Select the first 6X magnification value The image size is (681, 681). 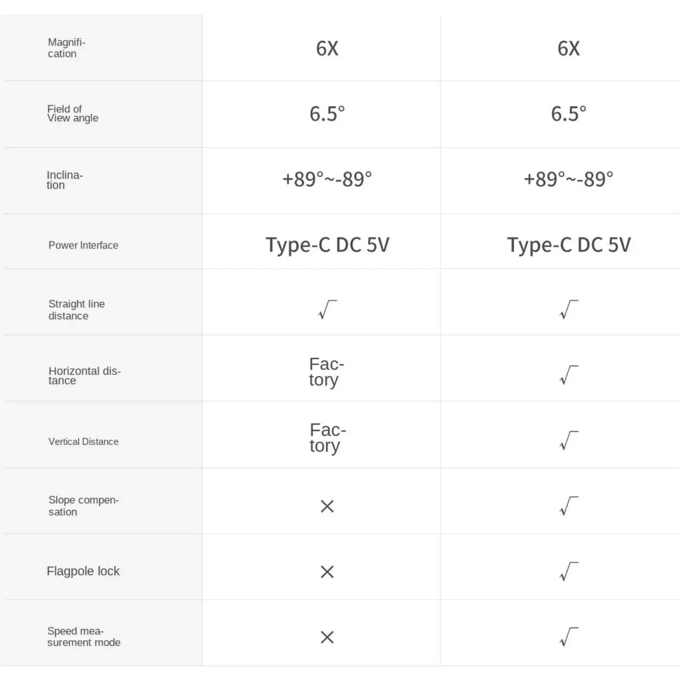click(x=327, y=48)
